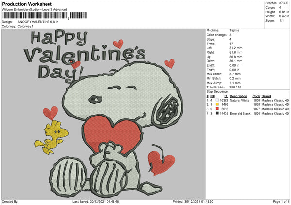Click the yellow thread swatch, code 1064

tap(217, 104)
